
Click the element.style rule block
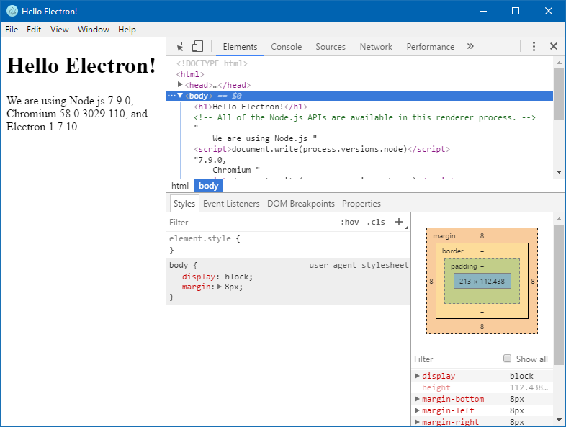(288, 244)
